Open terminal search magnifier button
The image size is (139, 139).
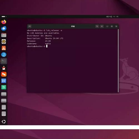tap(97, 26)
